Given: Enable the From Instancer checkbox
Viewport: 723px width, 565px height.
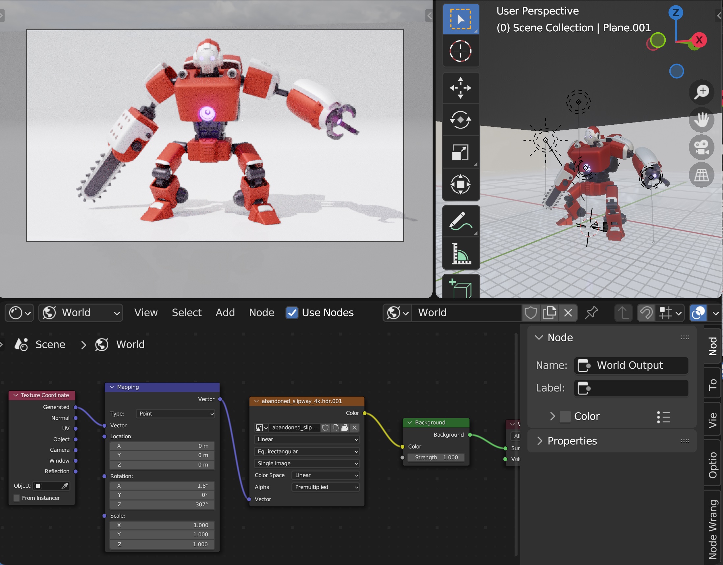Looking at the screenshot, I should tap(16, 498).
